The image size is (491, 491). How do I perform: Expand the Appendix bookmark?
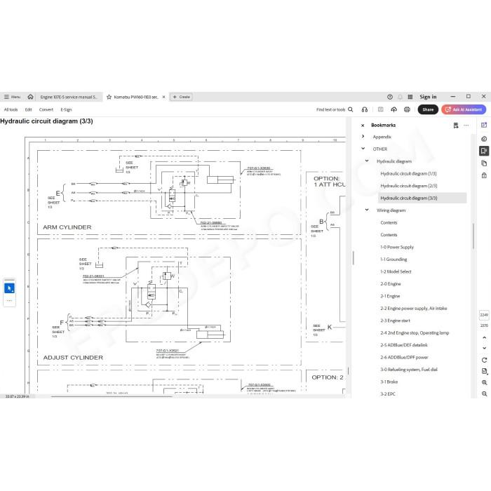(363, 137)
